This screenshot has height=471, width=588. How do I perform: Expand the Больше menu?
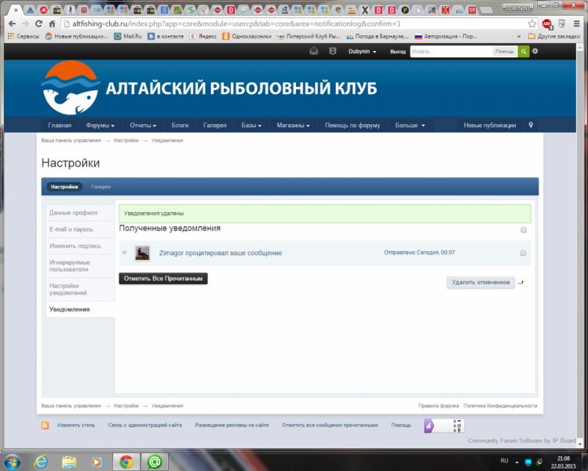point(410,126)
